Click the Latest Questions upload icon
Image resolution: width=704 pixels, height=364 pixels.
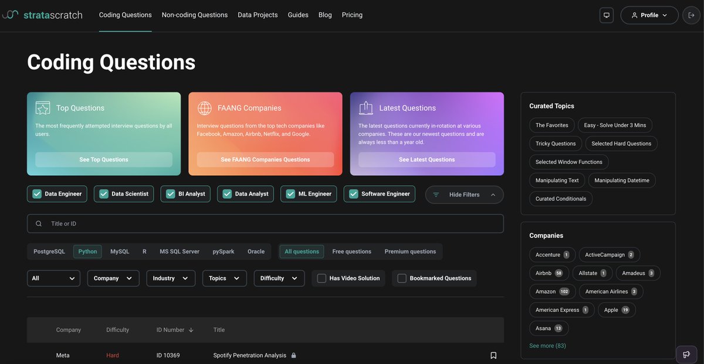tap(366, 108)
